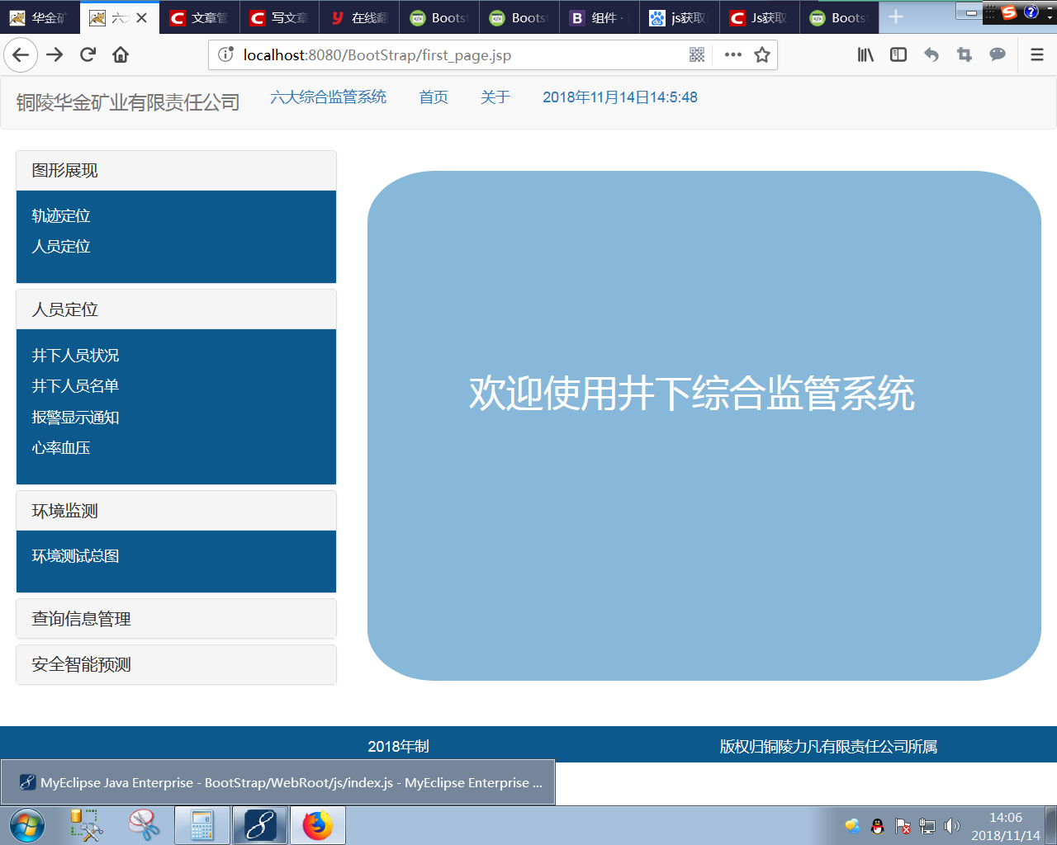This screenshot has width=1057, height=845.
Task: Click the chat bubble toolbar icon
Action: [x=997, y=54]
